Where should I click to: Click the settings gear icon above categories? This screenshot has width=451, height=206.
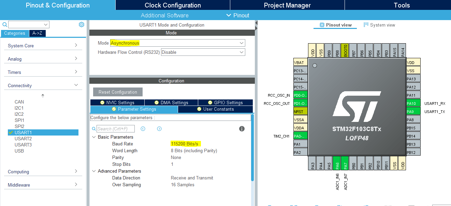click(81, 25)
